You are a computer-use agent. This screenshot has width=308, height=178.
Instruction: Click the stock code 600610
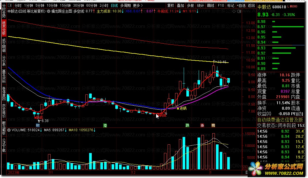click(279, 7)
